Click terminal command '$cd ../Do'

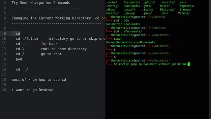[121, 20]
